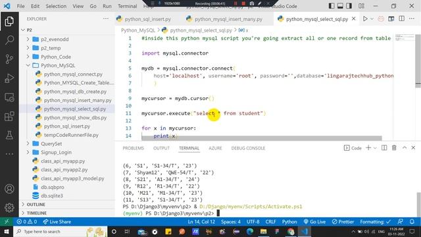This screenshot has height=237, width=421.
Task: Click Live Share in status bar
Action: pyautogui.click(x=57, y=222)
